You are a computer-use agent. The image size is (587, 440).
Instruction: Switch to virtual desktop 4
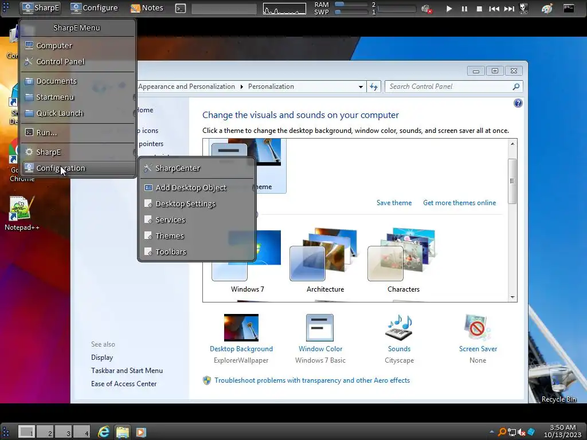click(x=81, y=432)
